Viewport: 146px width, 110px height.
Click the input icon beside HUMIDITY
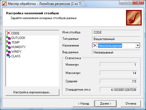(9, 47)
